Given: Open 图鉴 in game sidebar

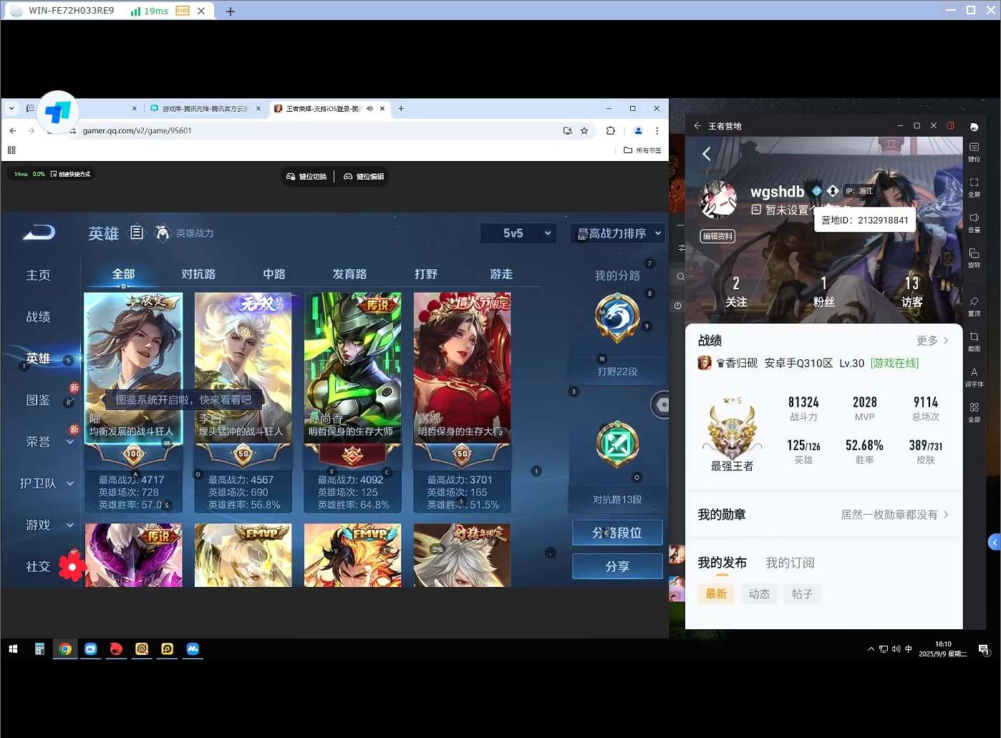Looking at the screenshot, I should pyautogui.click(x=39, y=400).
